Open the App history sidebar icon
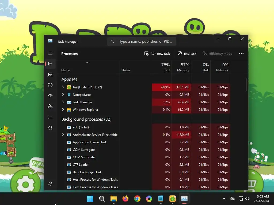 tap(50, 85)
